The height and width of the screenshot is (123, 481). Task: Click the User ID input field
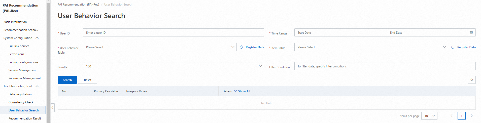[173, 33]
